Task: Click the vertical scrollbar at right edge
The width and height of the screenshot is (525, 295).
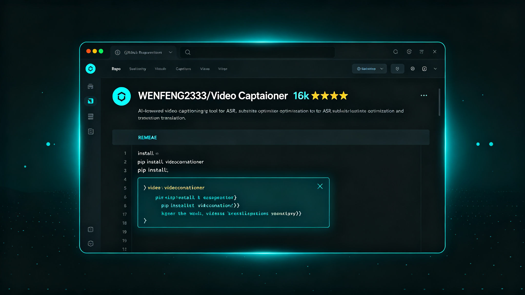Action: [439, 102]
